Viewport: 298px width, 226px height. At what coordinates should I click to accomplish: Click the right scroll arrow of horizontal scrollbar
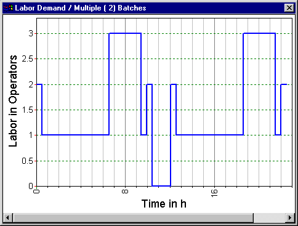(290, 217)
